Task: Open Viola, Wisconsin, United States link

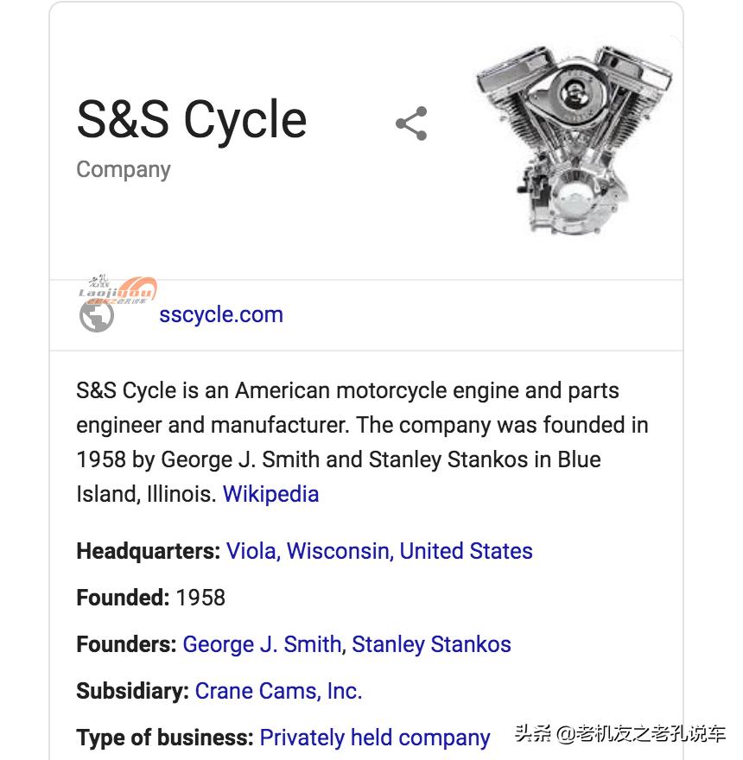Action: (379, 551)
